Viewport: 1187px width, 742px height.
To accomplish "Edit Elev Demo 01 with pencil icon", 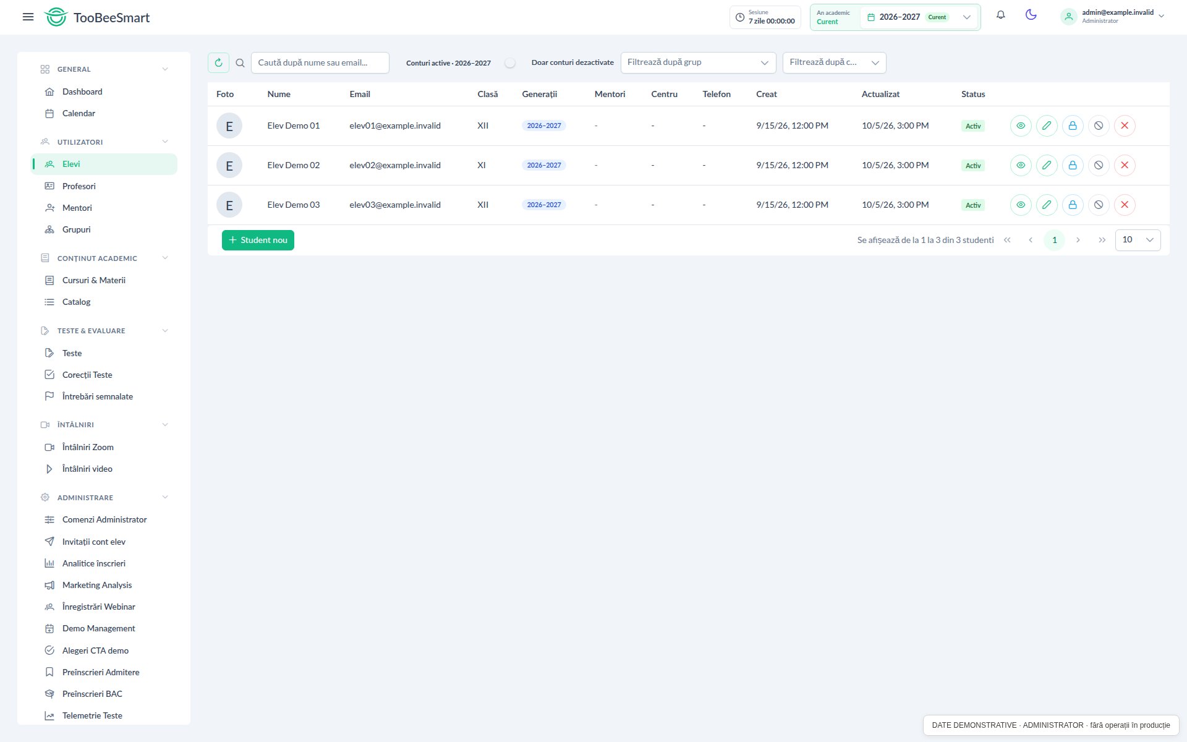I will tap(1047, 126).
